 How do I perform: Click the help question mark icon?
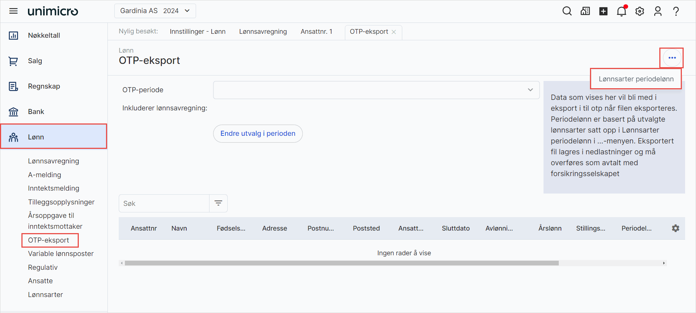pos(676,11)
